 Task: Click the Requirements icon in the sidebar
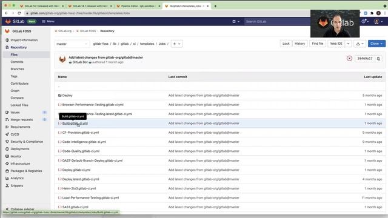[x=7, y=127]
